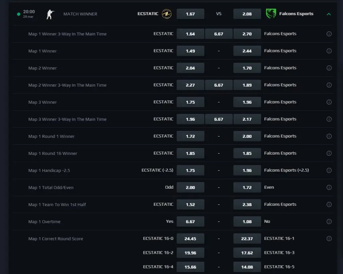343x274 pixels.
Task: Open info icon for Map 1 Overtime
Action: [329, 221]
